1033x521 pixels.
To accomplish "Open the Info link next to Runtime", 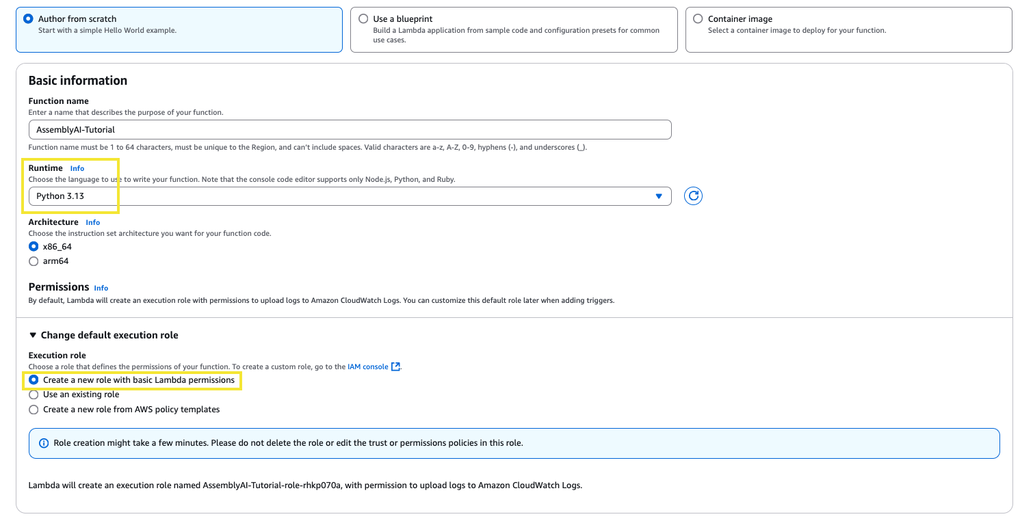I will point(77,168).
